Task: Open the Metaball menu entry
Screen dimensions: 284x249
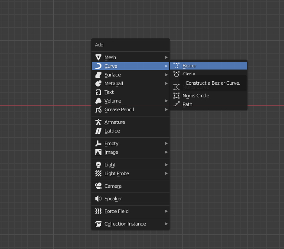Action: [x=131, y=83]
